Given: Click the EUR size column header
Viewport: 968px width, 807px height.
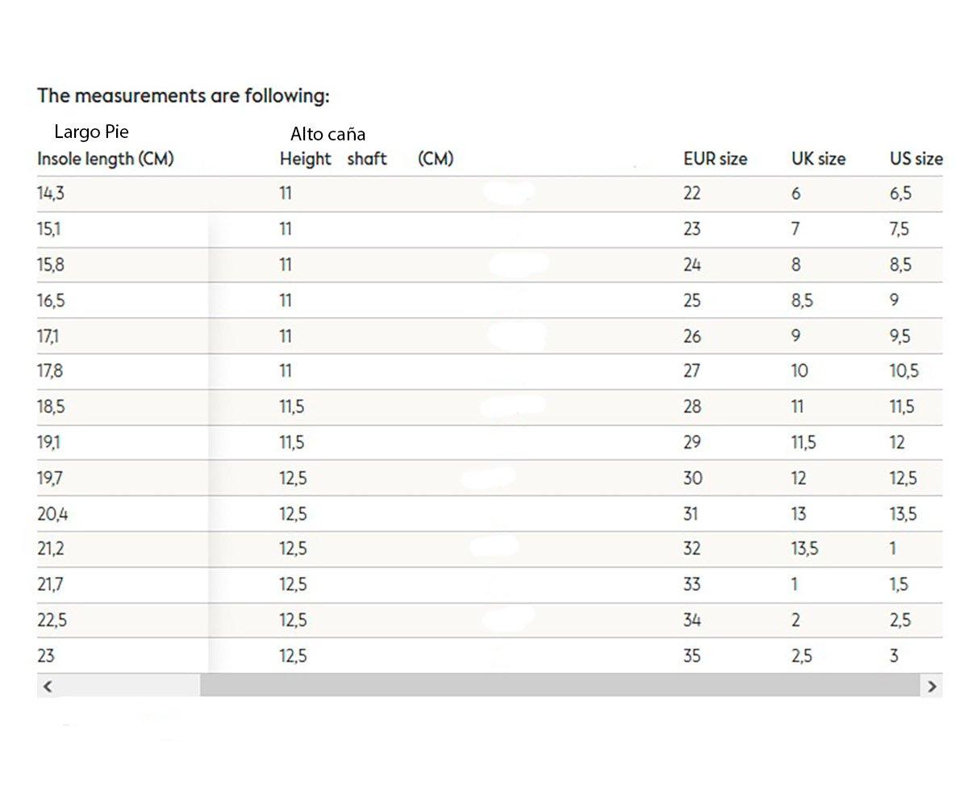Looking at the screenshot, I should click(x=716, y=159).
